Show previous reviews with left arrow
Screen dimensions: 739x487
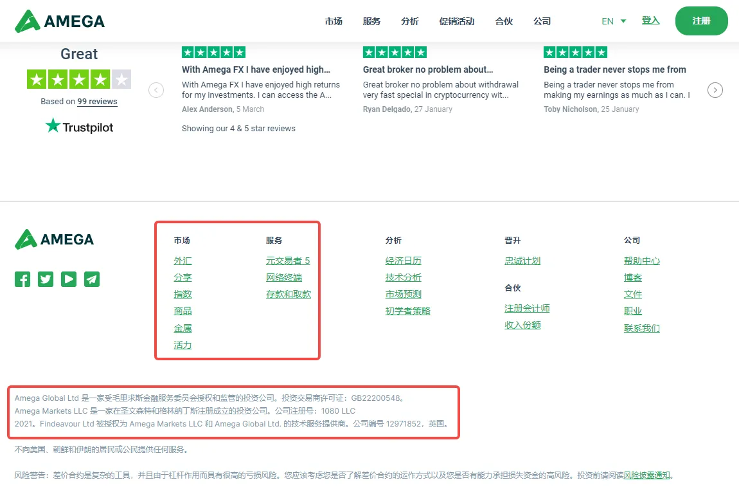pos(156,89)
